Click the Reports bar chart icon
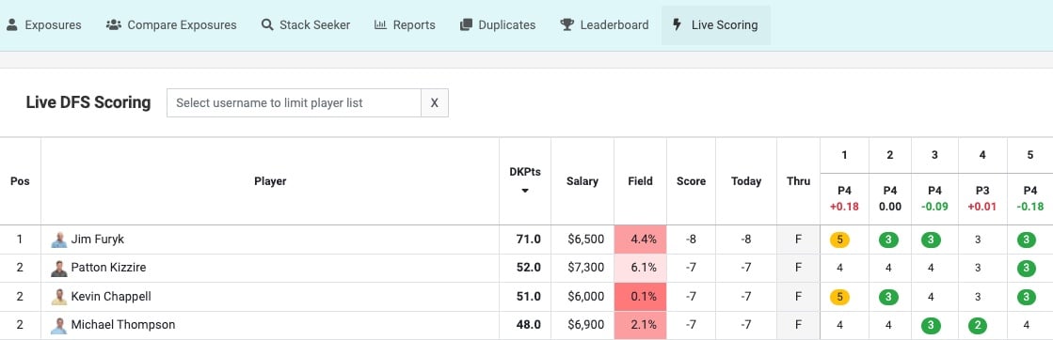Image resolution: width=1053 pixels, height=340 pixels. [x=381, y=24]
